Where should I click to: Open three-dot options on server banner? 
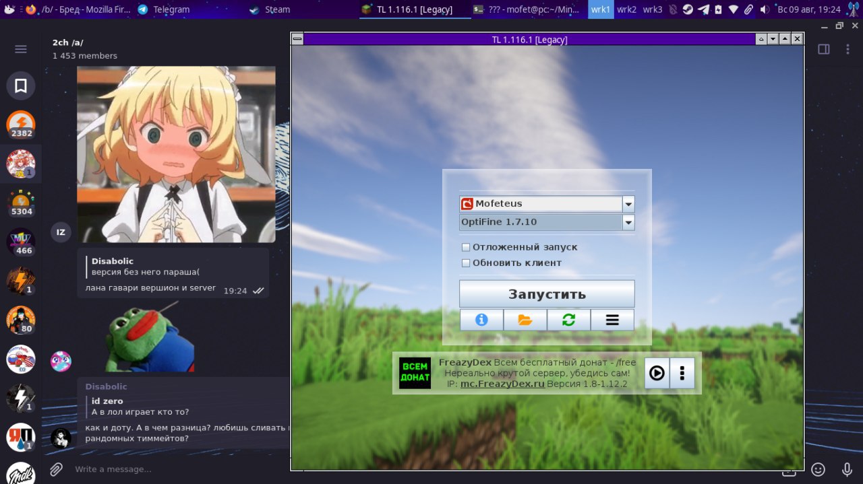click(682, 373)
